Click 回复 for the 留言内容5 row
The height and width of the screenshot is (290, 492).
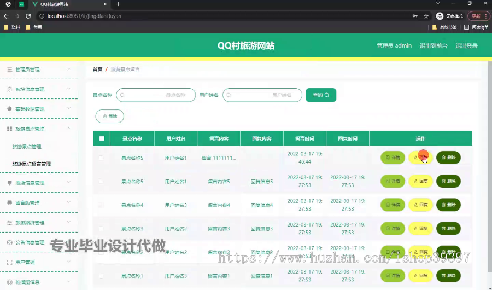pos(421,181)
